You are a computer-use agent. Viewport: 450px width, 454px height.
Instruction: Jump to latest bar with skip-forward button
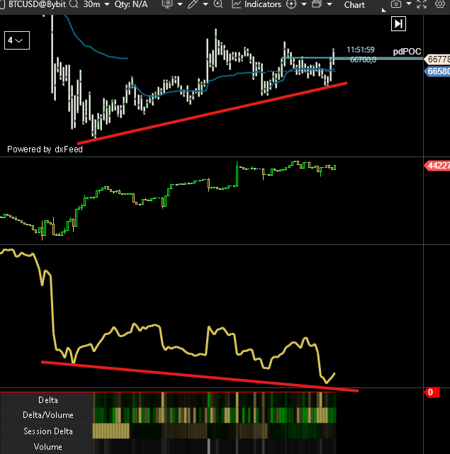[x=398, y=24]
